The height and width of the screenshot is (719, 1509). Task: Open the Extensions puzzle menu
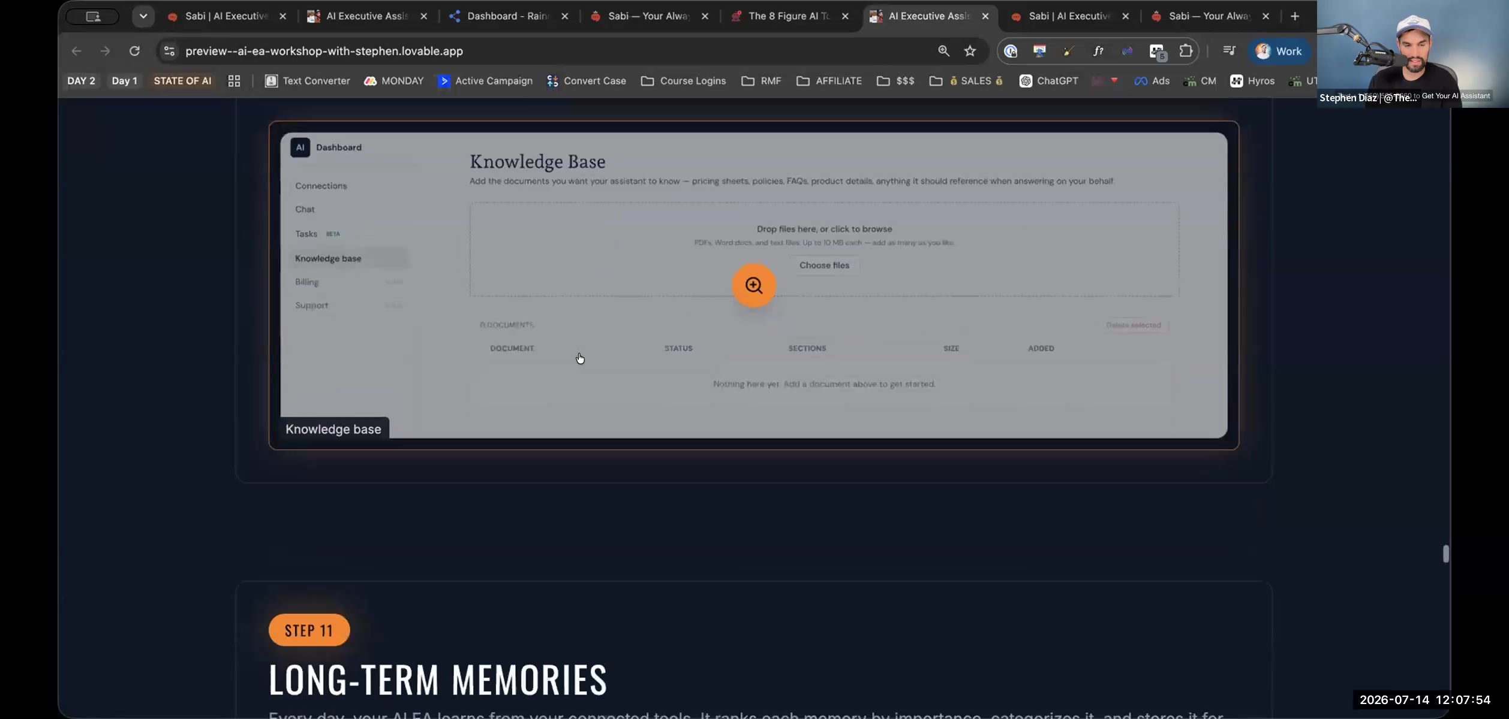tap(1186, 51)
